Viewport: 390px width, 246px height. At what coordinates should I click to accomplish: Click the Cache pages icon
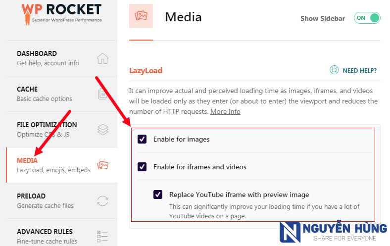[102, 94]
